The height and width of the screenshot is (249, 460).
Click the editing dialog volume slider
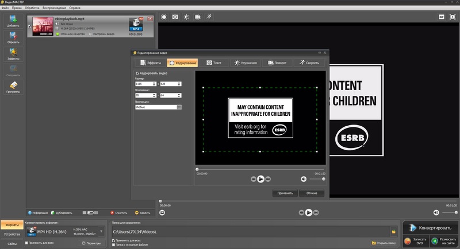(x=317, y=179)
